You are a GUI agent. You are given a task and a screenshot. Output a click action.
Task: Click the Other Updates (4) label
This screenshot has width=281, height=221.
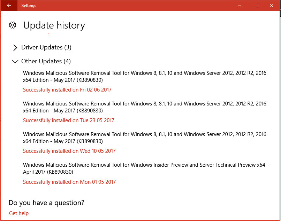46,61
